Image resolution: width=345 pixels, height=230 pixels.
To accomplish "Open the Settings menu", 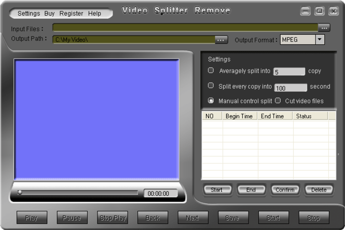I will coord(29,13).
